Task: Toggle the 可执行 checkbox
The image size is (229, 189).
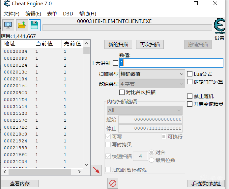Action: [x=164, y=136]
